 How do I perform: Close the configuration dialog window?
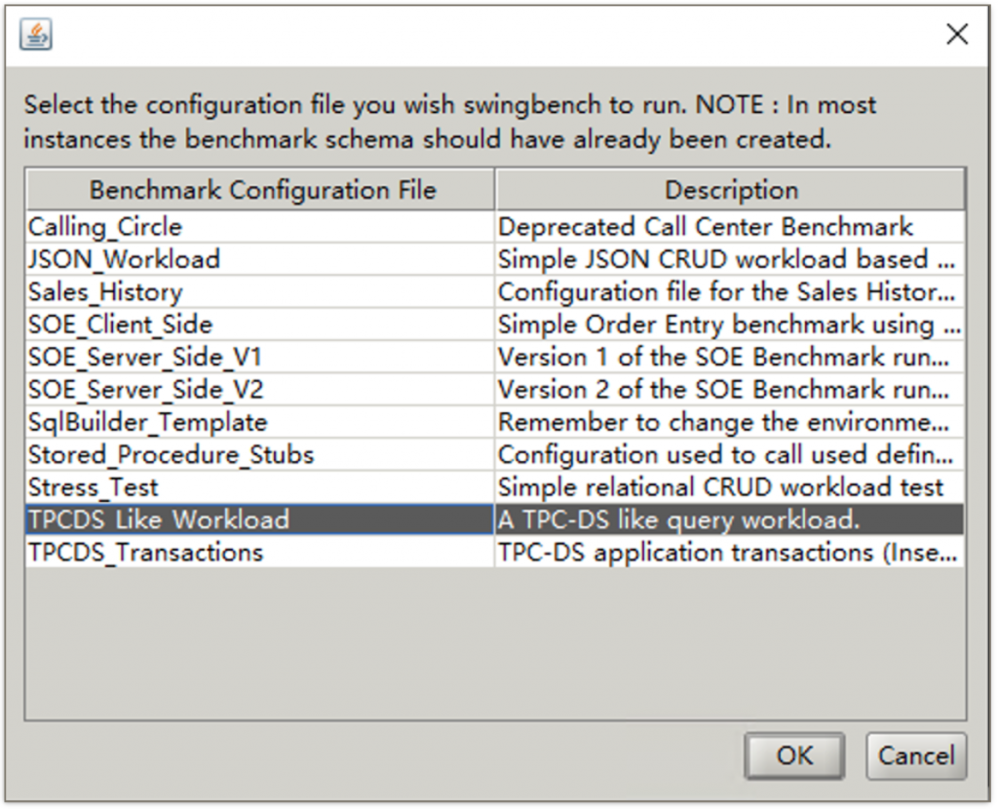(957, 35)
